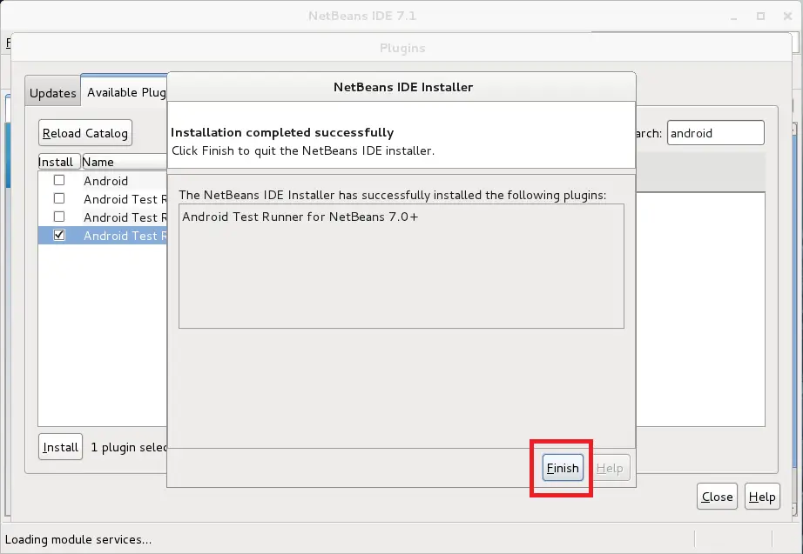This screenshot has width=803, height=554.
Task: Click the disabled Help button in installer
Action: click(610, 468)
